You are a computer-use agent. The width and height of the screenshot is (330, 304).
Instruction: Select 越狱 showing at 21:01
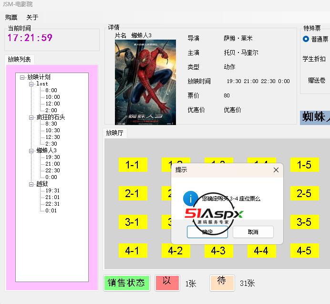coord(52,197)
